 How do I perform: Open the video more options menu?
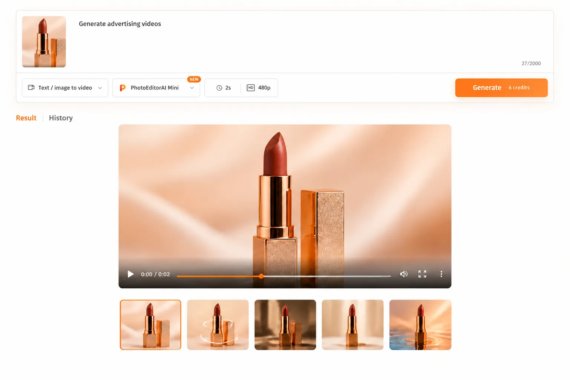441,274
